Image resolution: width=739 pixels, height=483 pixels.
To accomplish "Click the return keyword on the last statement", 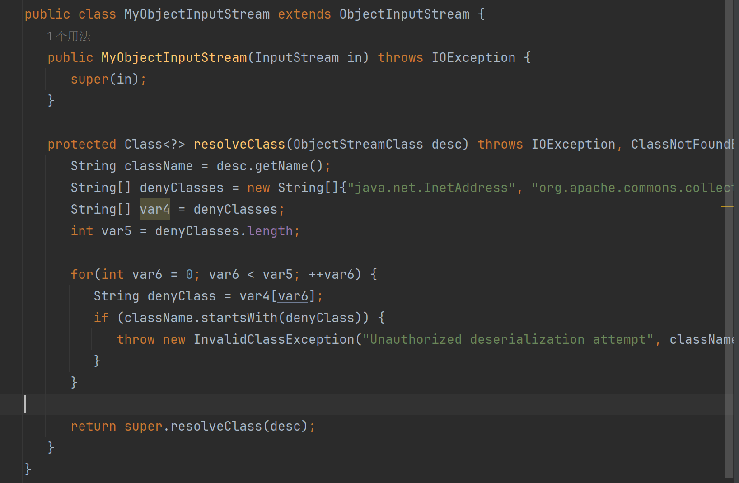I will tap(94, 426).
